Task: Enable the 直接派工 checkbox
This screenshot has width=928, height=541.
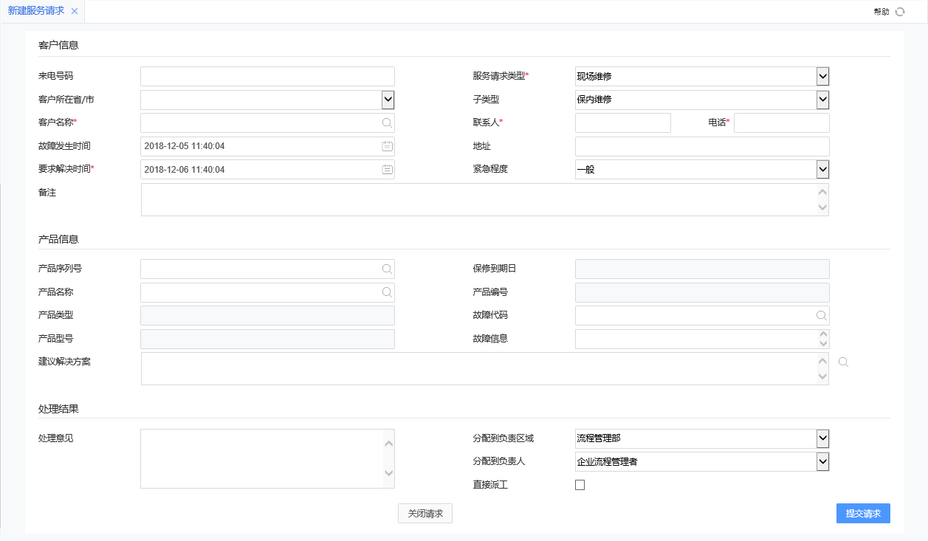Action: (580, 485)
